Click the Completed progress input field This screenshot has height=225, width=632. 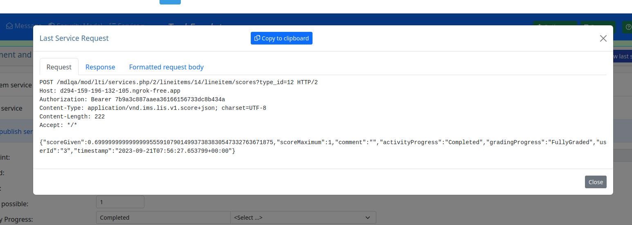coord(163,218)
